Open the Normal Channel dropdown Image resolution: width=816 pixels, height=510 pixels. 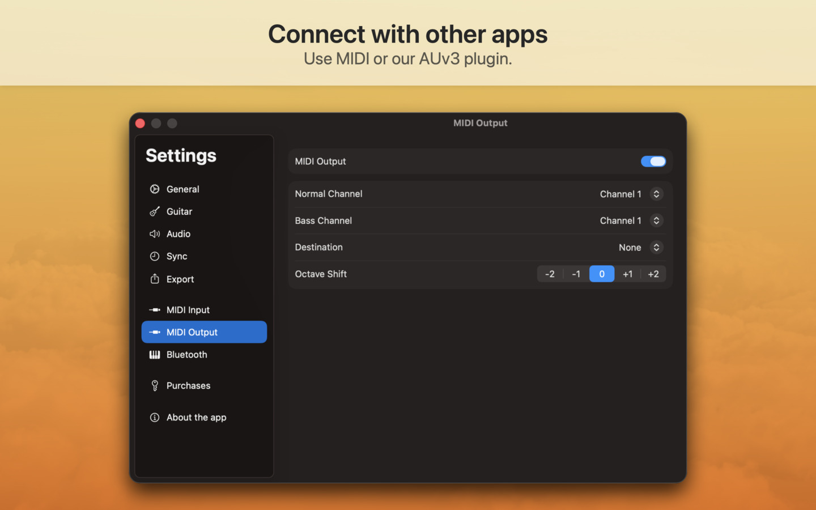[656, 194]
